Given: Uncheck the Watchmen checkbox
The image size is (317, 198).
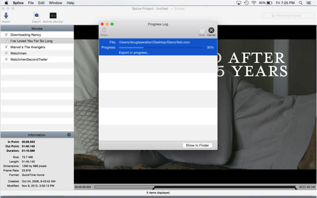Looking at the screenshot, I should pos(6,53).
